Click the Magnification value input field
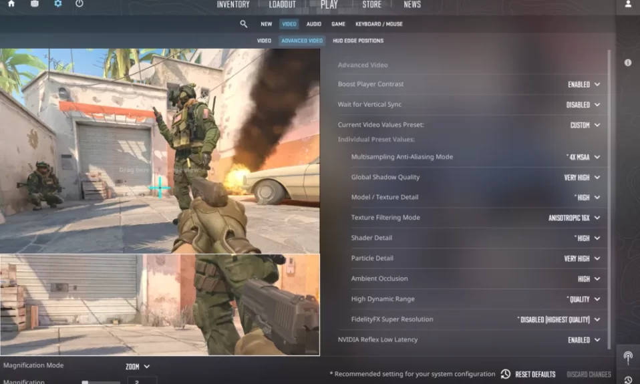Screen dimensions: 640x384 pyautogui.click(x=142, y=381)
